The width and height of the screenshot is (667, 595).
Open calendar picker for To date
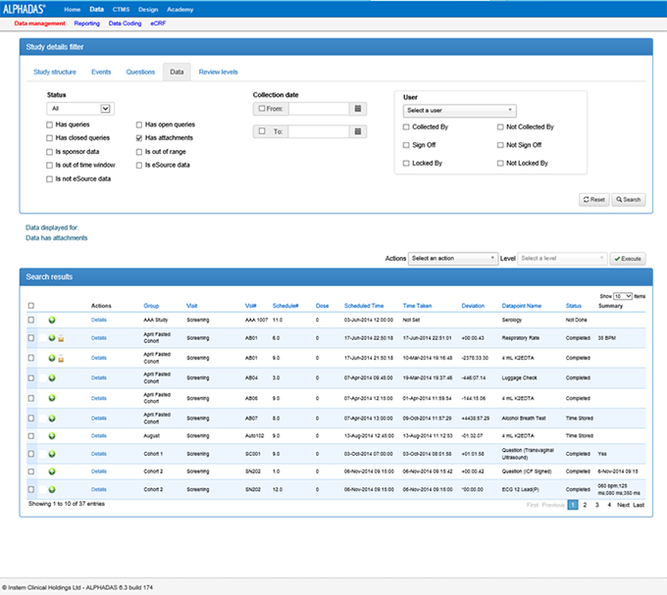[358, 131]
